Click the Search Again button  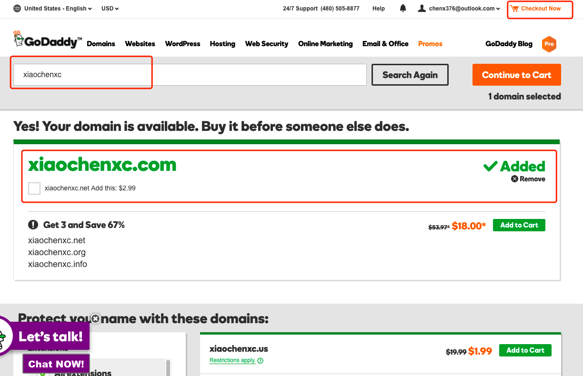[410, 75]
